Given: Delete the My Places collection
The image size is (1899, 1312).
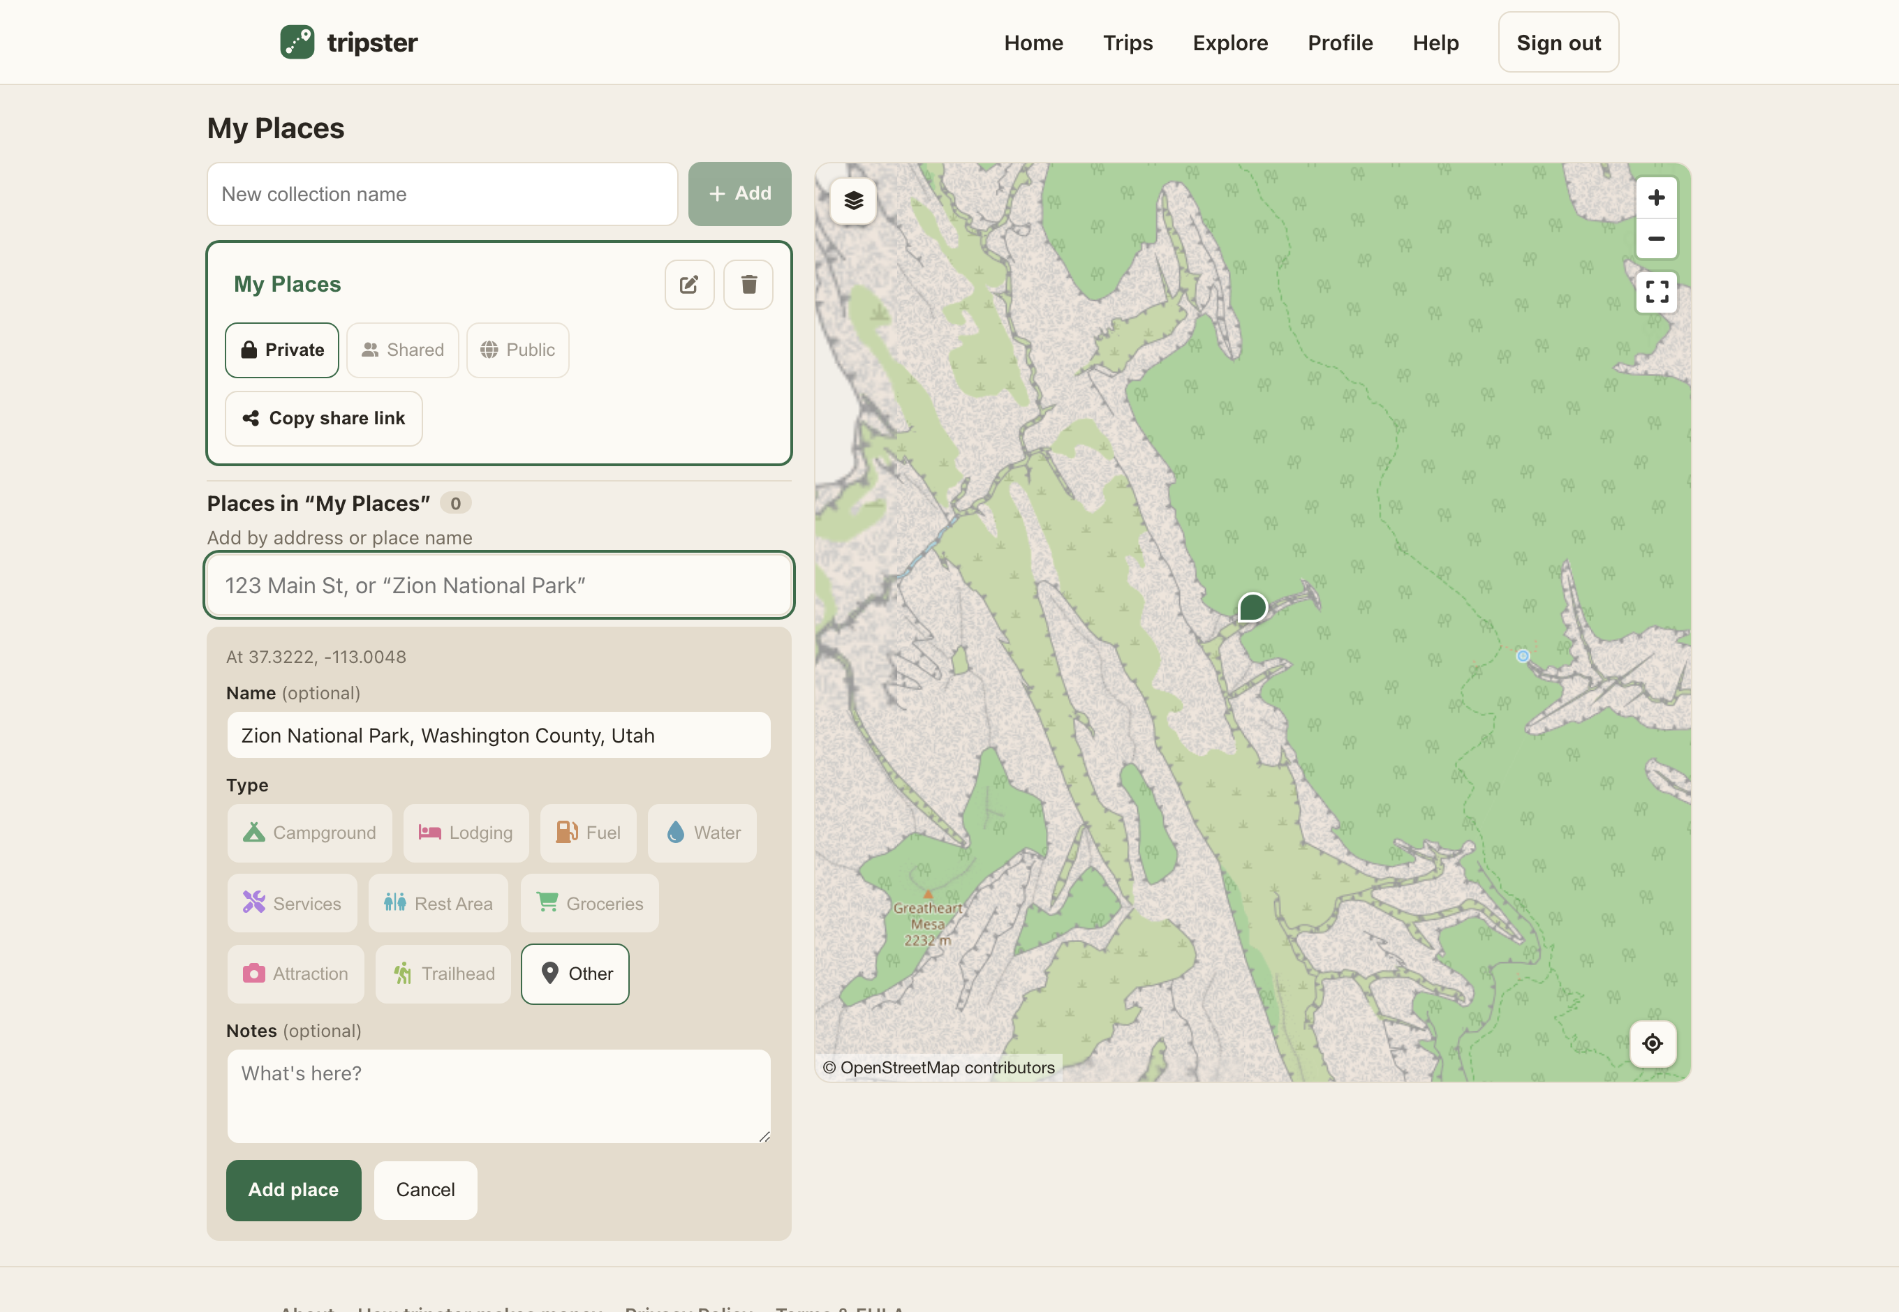Looking at the screenshot, I should click(748, 285).
